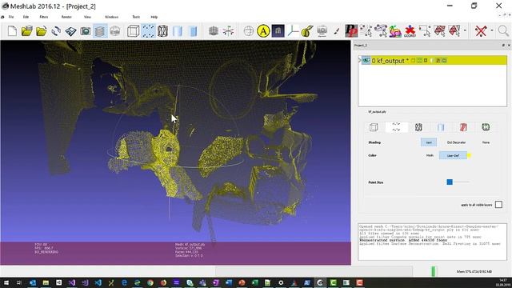Open the Filters menu
Screen dimensions: 512x288
(x=44, y=17)
